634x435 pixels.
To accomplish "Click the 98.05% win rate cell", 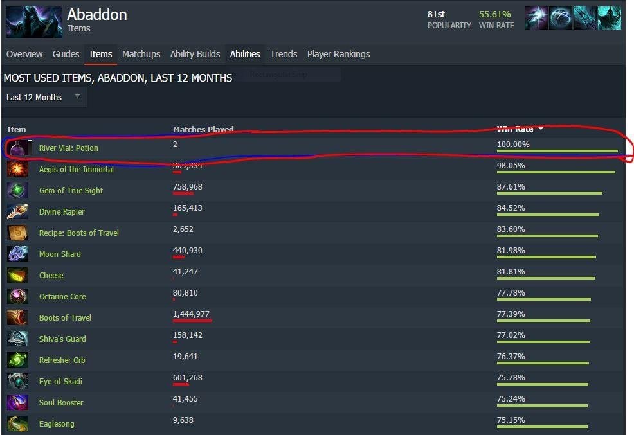I will tap(511, 166).
